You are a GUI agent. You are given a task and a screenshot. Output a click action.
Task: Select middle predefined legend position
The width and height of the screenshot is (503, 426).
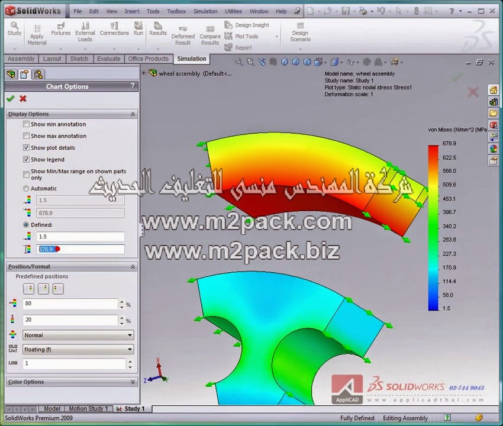(x=43, y=289)
